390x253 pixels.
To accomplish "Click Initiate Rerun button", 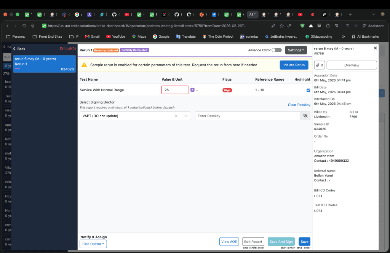I will coord(294,65).
